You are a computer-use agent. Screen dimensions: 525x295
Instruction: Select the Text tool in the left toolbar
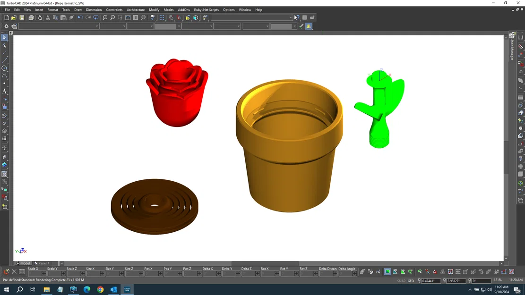coord(5,92)
